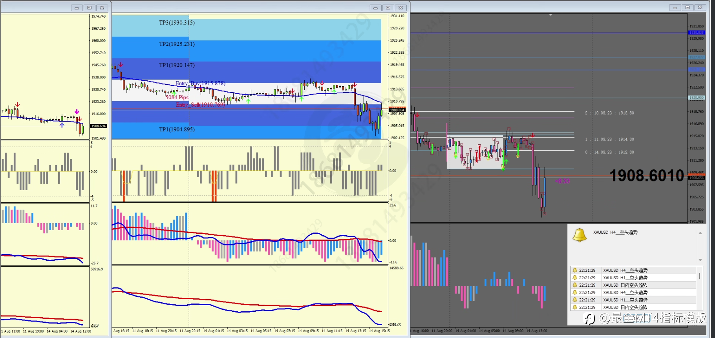Close the left chart window
Image resolution: width=715 pixels, height=338 pixels.
pyautogui.click(x=102, y=8)
